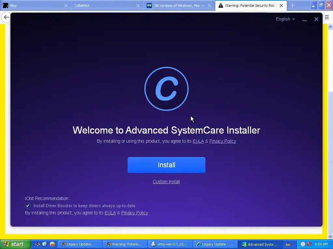The height and width of the screenshot is (249, 333).
Task: Close the Warning Potential Security Risk tab
Action: [x=281, y=6]
